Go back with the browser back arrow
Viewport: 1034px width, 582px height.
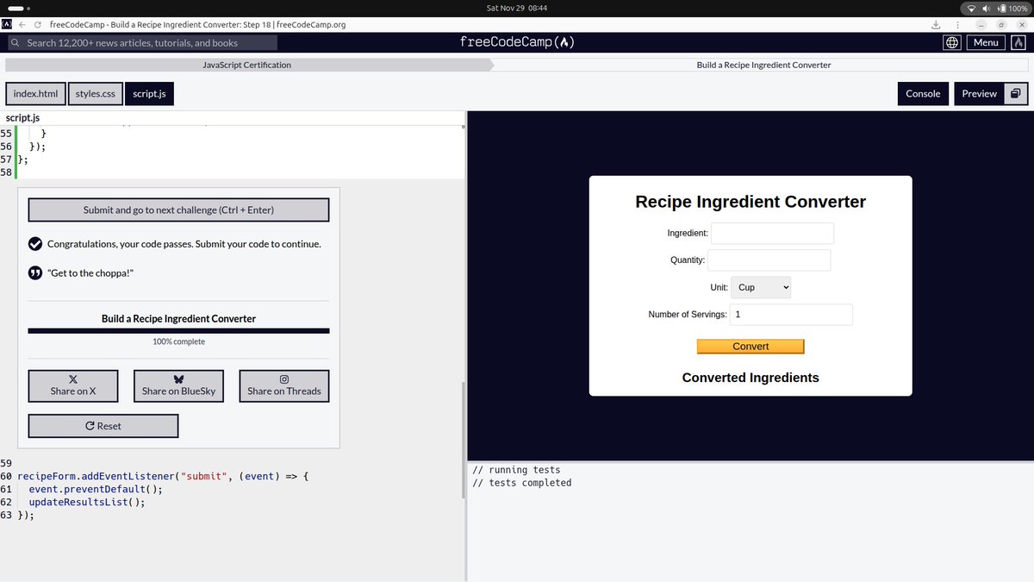point(22,24)
